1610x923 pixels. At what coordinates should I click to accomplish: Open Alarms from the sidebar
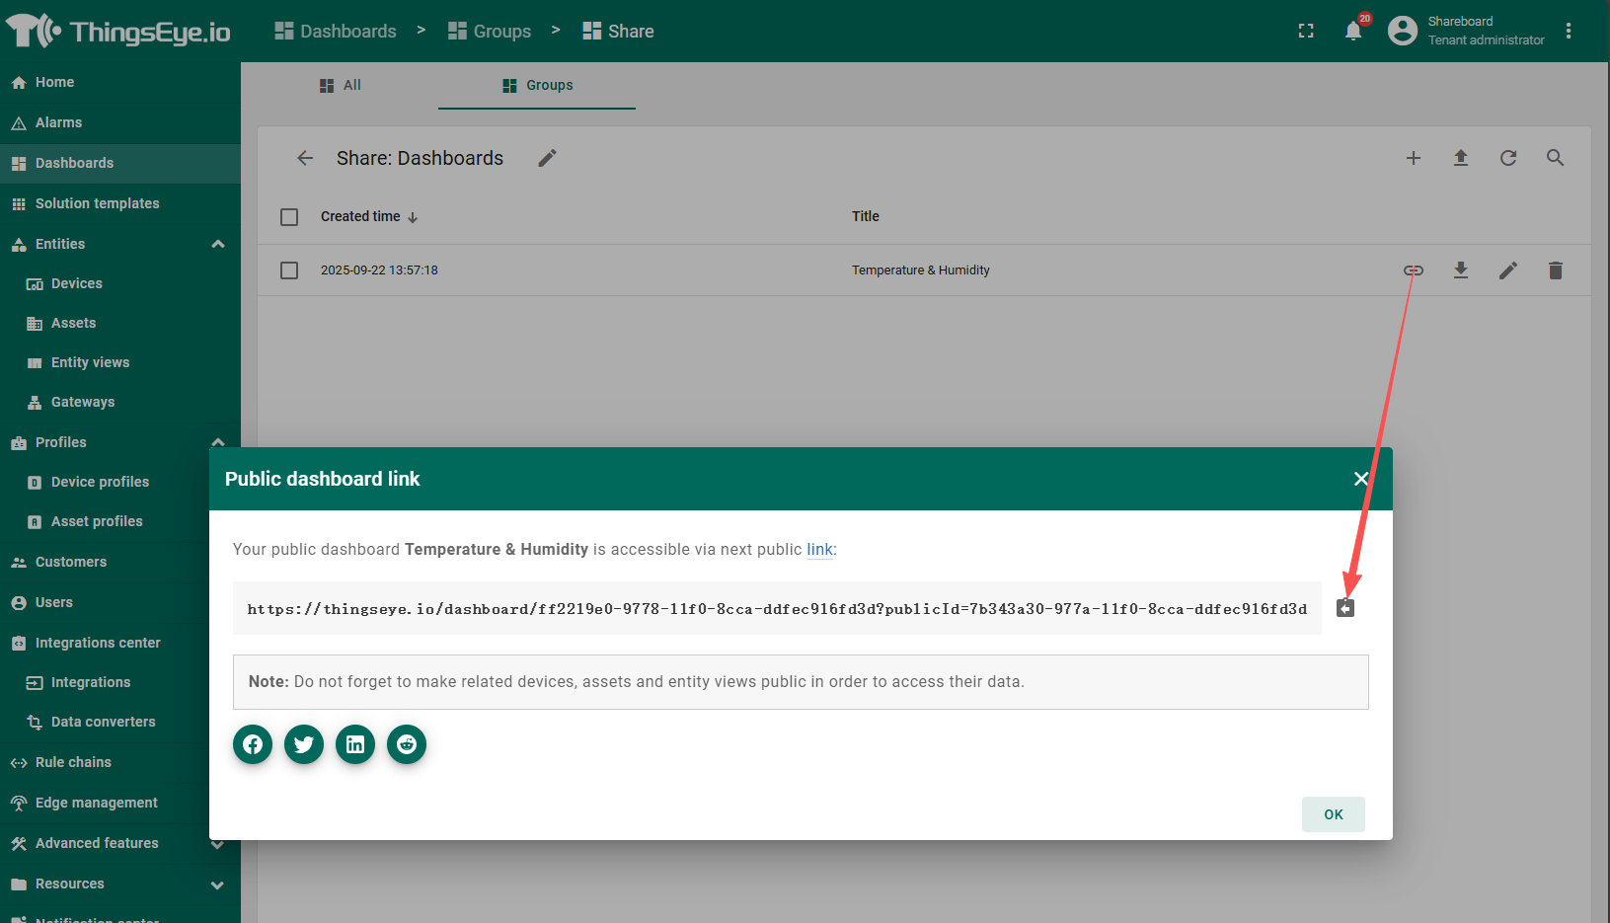click(x=59, y=122)
